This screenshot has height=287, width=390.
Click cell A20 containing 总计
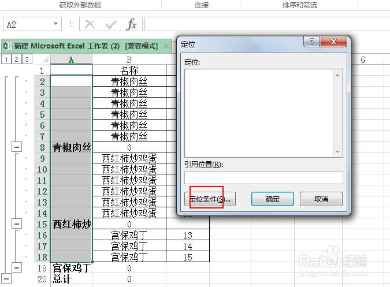click(72, 279)
